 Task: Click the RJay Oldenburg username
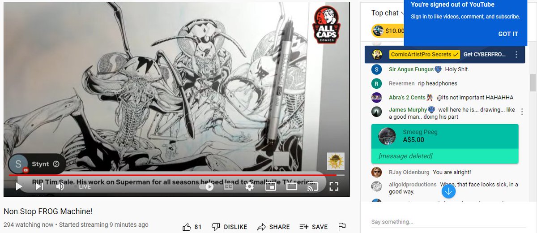tap(409, 172)
